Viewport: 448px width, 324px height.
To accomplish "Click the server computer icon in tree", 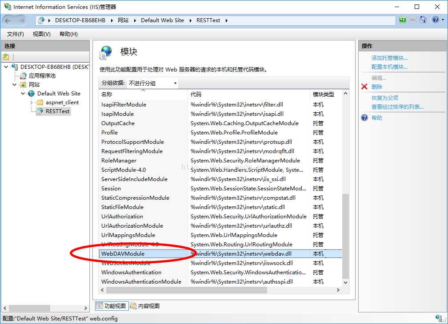I will pyautogui.click(x=15, y=67).
